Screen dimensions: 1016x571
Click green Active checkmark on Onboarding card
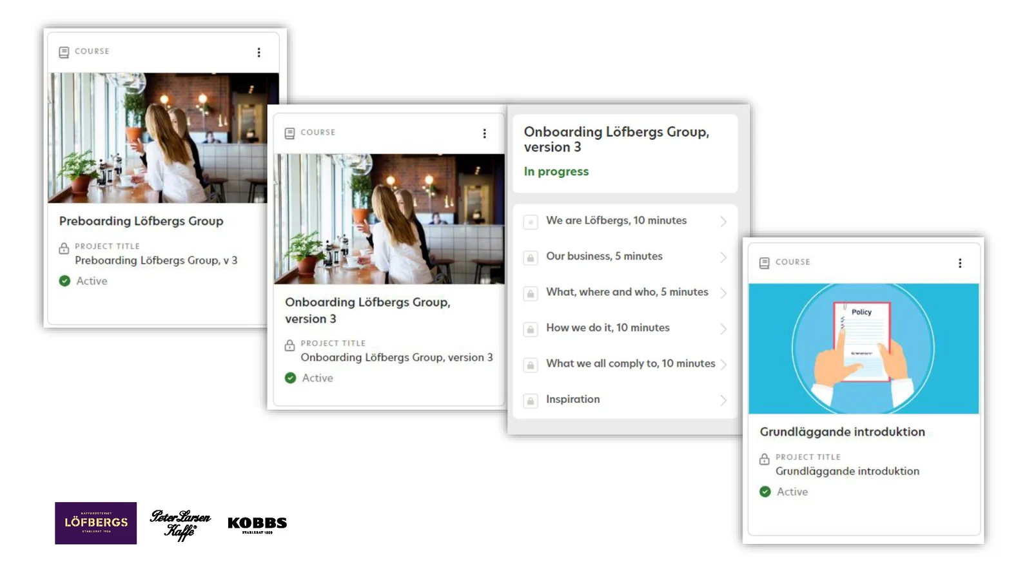[290, 378]
